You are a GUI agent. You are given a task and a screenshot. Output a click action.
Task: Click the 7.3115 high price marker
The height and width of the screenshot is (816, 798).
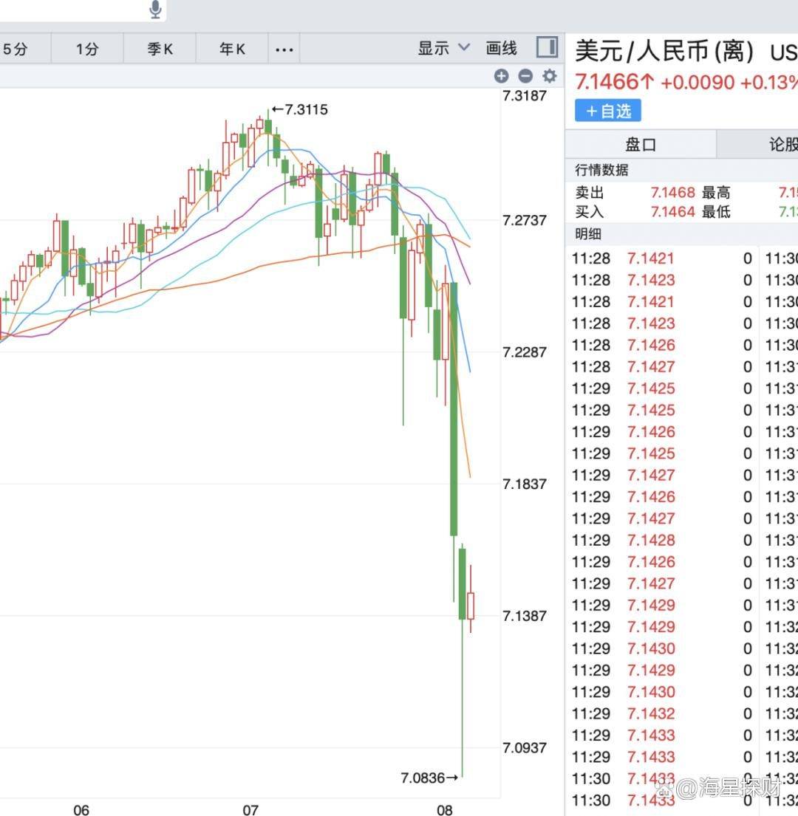[300, 110]
